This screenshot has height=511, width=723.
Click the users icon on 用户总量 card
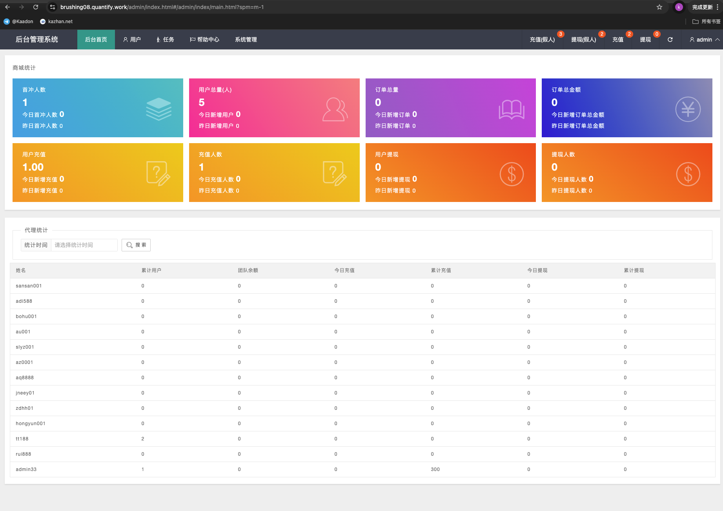click(x=335, y=109)
